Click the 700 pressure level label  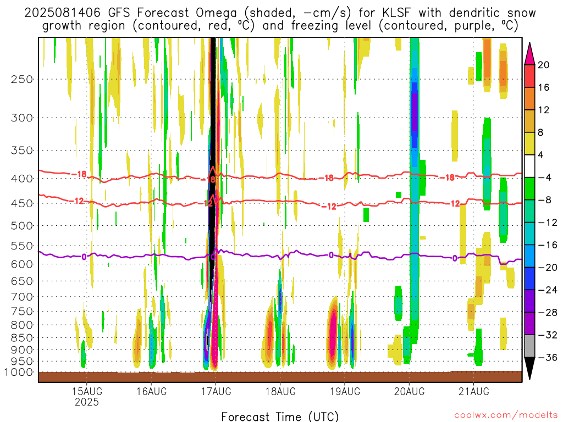(22, 297)
